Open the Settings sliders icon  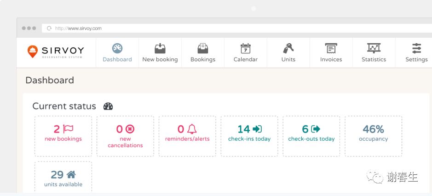click(416, 48)
